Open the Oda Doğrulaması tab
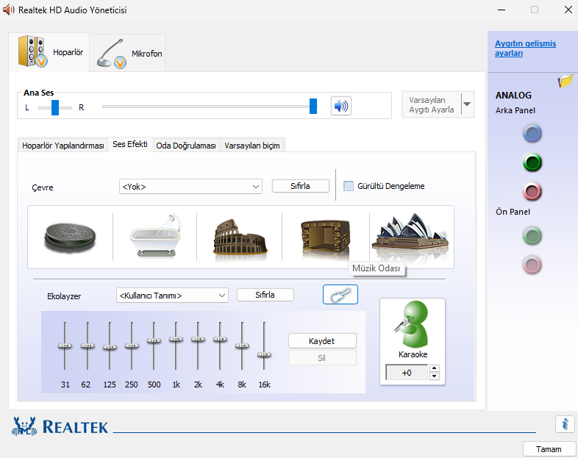 (186, 146)
